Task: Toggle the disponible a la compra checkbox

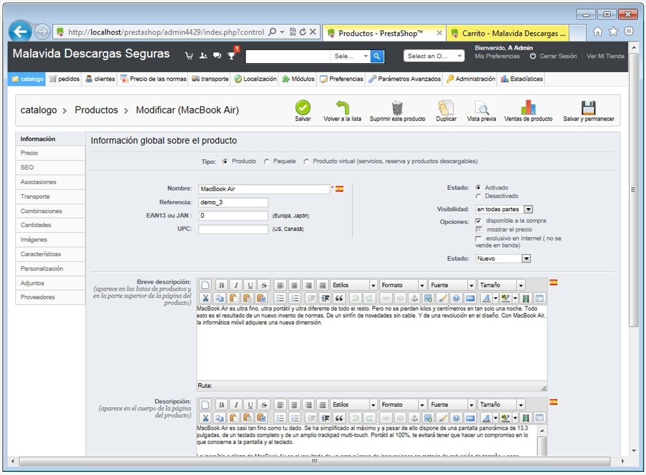Action: [x=478, y=221]
